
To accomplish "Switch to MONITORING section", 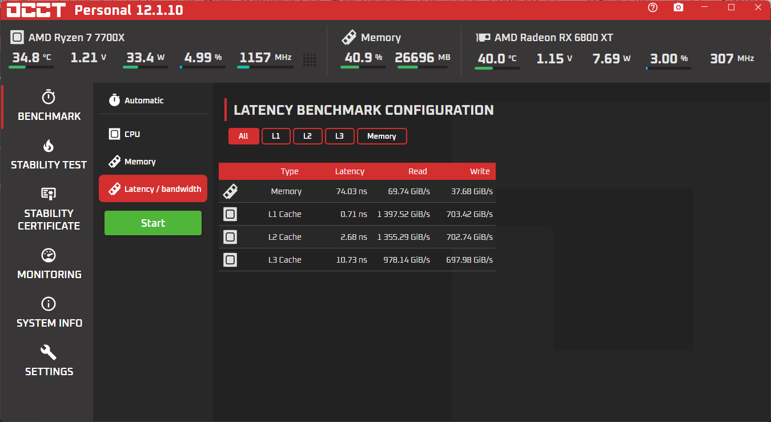I will pos(49,263).
